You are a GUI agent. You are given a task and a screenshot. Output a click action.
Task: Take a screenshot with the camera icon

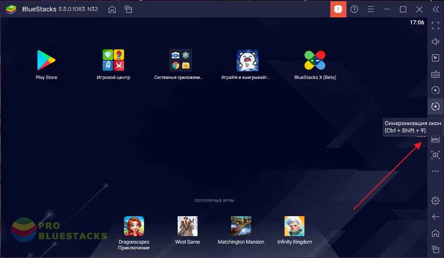click(435, 155)
